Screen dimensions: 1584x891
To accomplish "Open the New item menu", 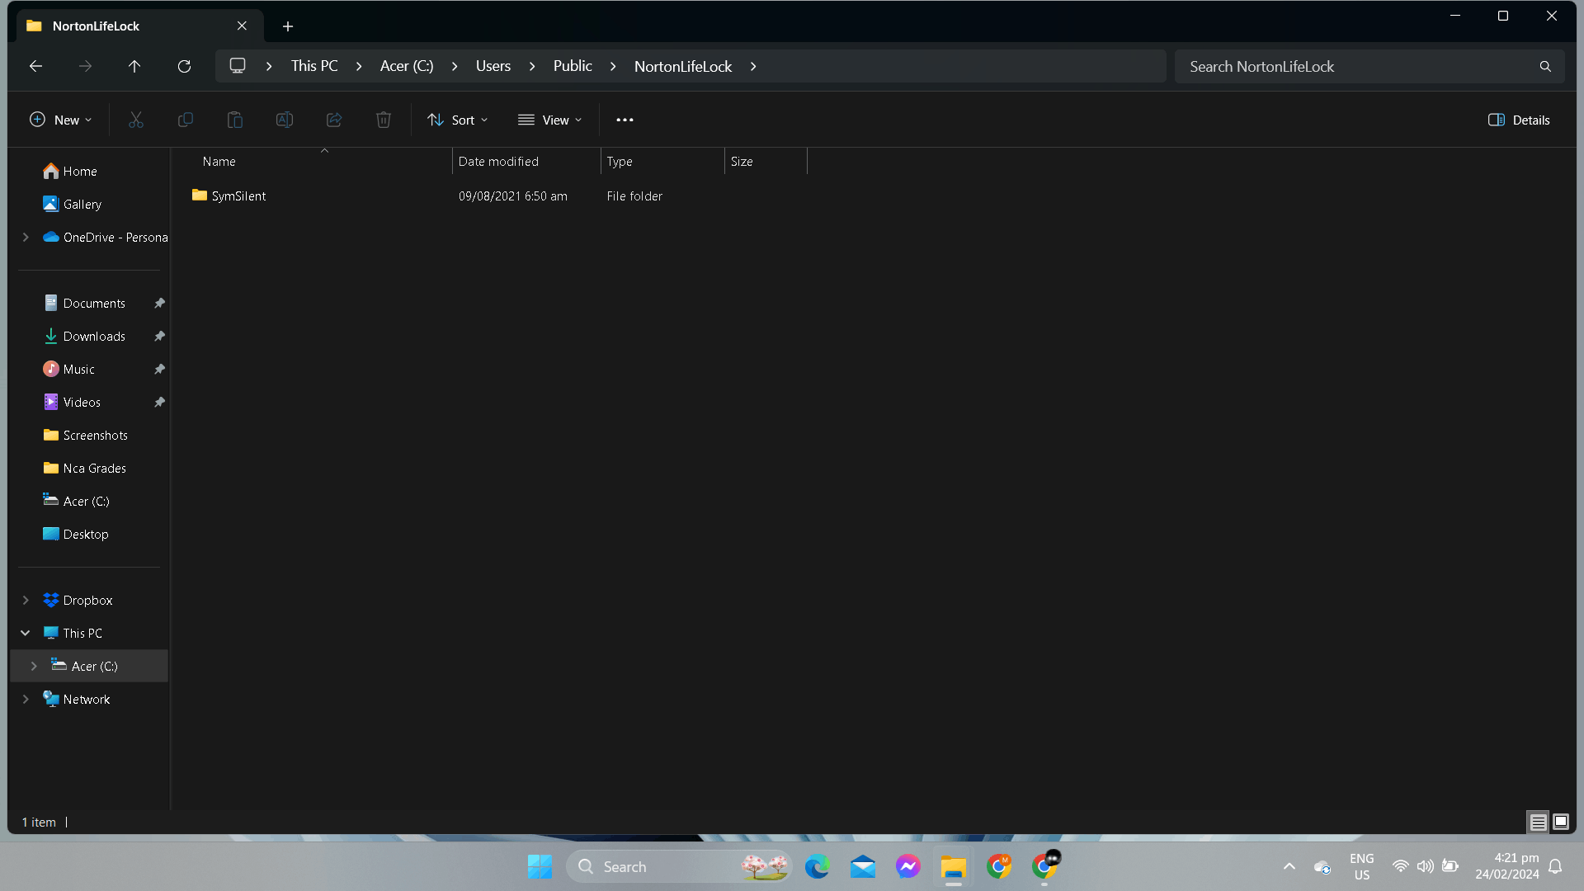I will (60, 120).
